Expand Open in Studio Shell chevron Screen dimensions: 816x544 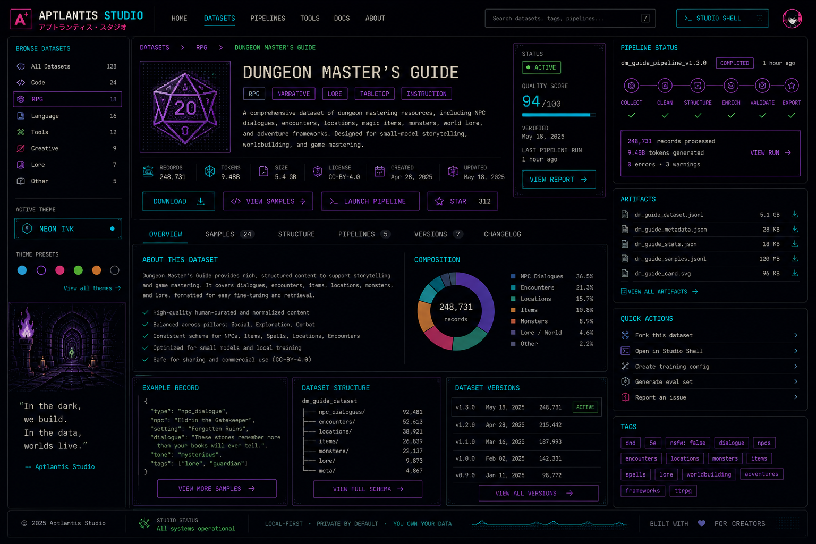795,351
